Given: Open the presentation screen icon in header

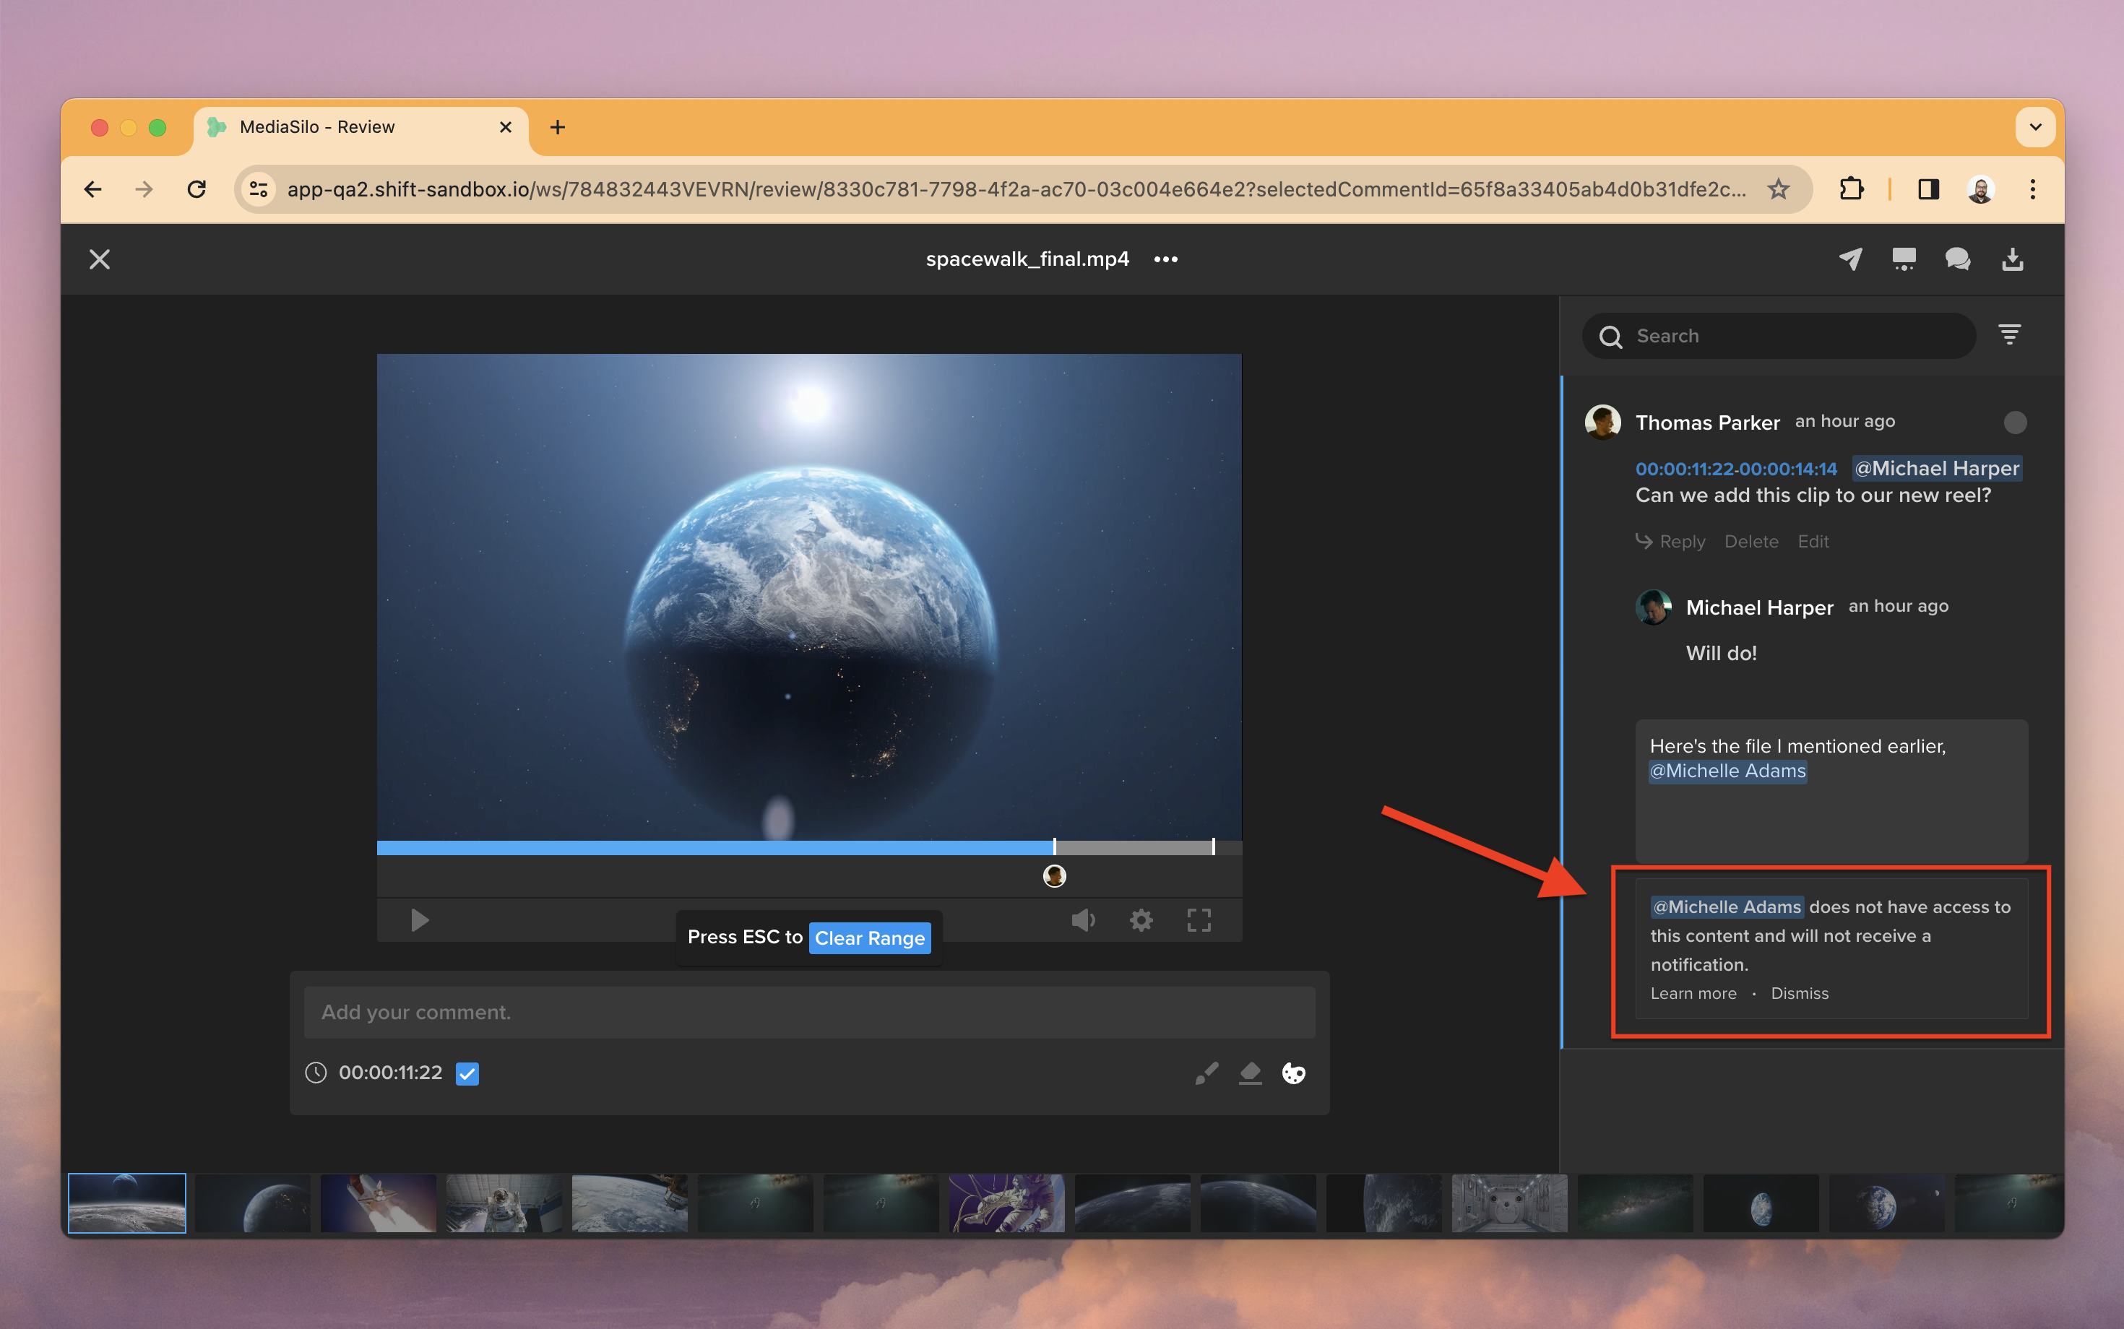Looking at the screenshot, I should (x=1904, y=259).
